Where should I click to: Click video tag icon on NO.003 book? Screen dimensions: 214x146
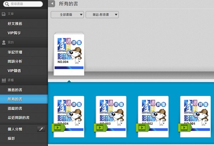click(x=101, y=128)
